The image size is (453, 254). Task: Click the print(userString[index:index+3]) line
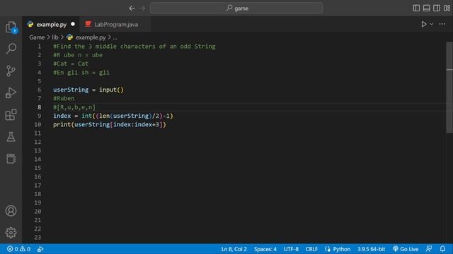point(110,124)
